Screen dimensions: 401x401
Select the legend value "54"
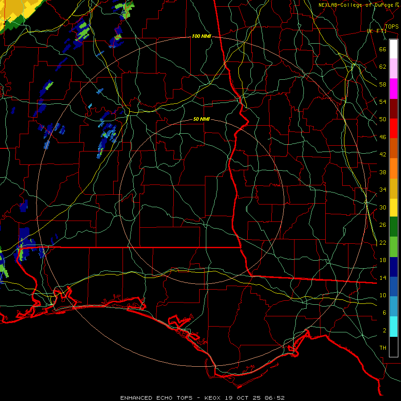(x=383, y=102)
